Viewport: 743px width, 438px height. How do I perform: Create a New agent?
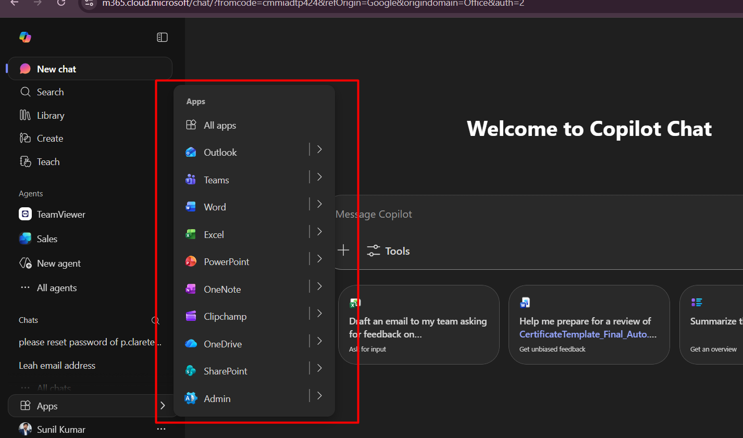tap(58, 264)
